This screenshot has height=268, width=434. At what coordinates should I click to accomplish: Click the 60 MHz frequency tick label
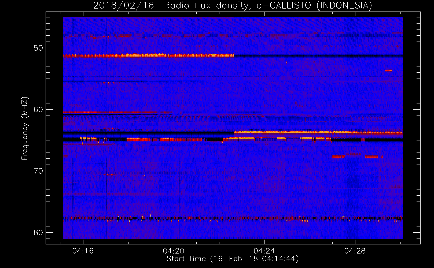coord(38,109)
